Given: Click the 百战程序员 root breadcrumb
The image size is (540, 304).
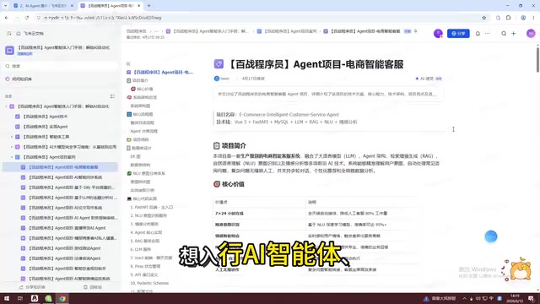Looking at the screenshot, I should (136, 31).
